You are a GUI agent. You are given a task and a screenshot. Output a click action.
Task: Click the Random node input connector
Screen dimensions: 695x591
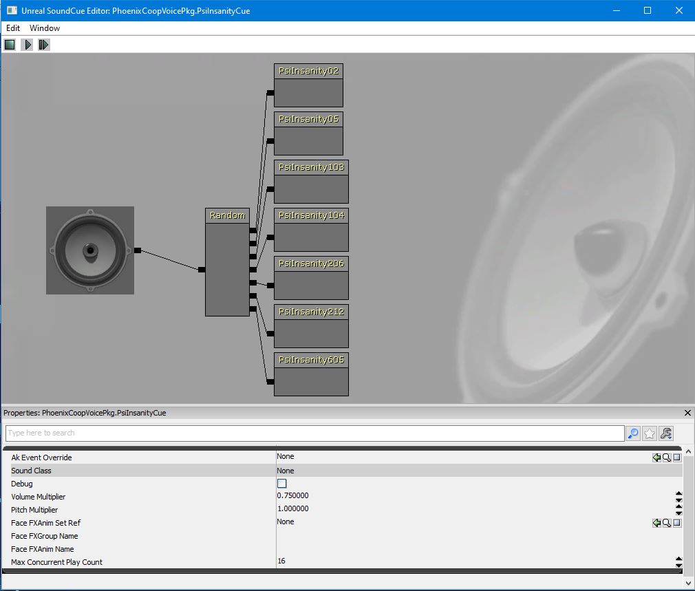[x=202, y=270]
